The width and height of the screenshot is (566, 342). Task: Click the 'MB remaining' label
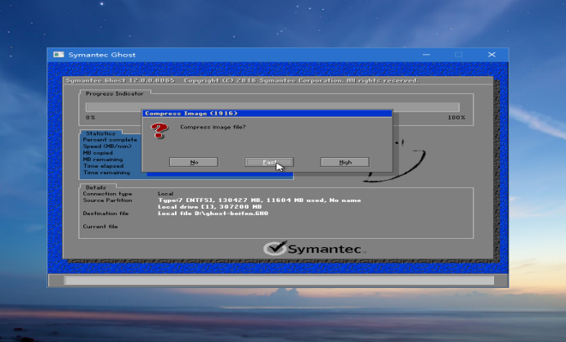[103, 160]
